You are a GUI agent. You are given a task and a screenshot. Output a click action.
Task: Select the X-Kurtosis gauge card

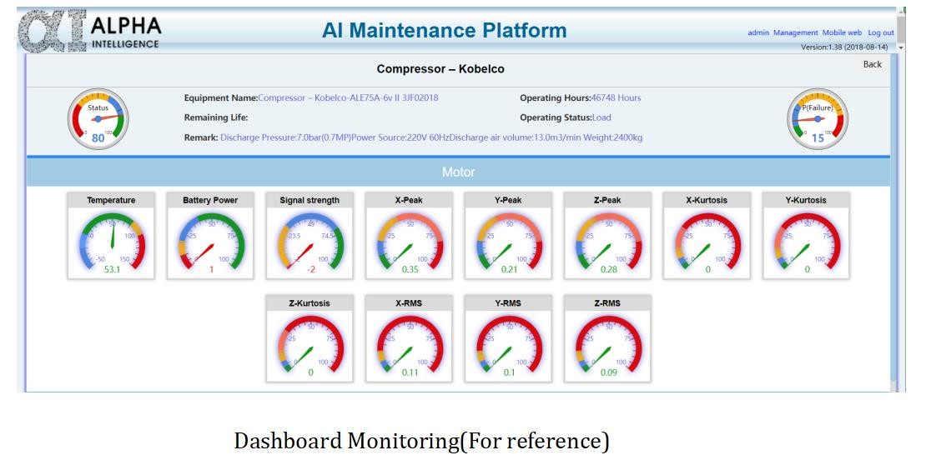pos(707,235)
